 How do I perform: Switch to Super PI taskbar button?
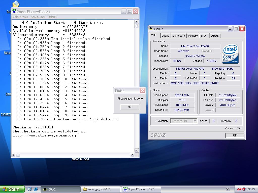pyautogui.click(x=141, y=189)
